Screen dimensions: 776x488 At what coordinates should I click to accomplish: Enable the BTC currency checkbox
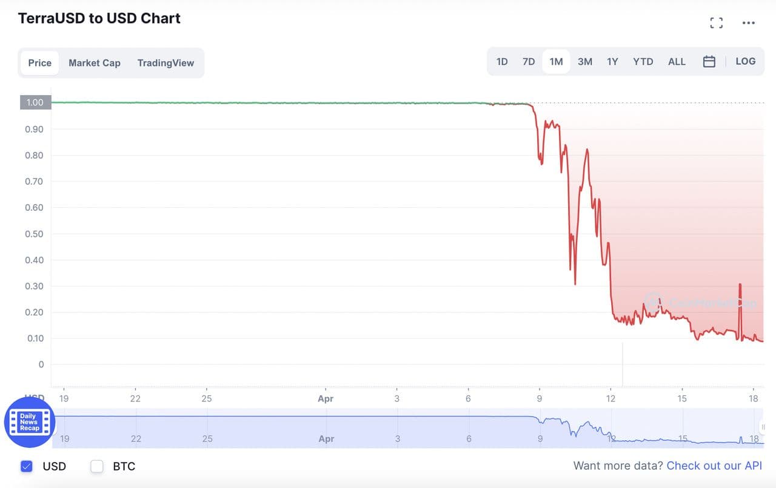(x=97, y=466)
